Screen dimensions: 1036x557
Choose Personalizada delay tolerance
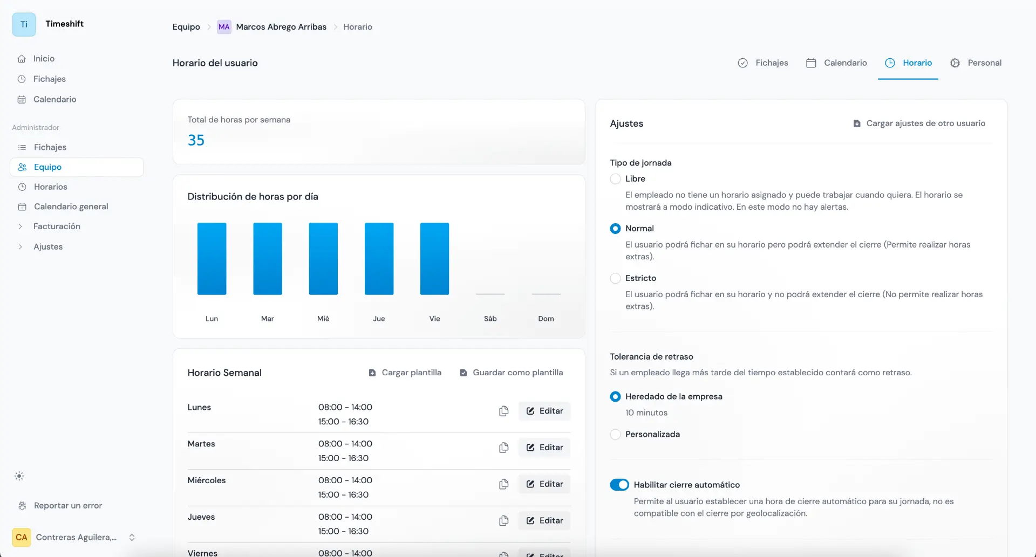click(615, 435)
